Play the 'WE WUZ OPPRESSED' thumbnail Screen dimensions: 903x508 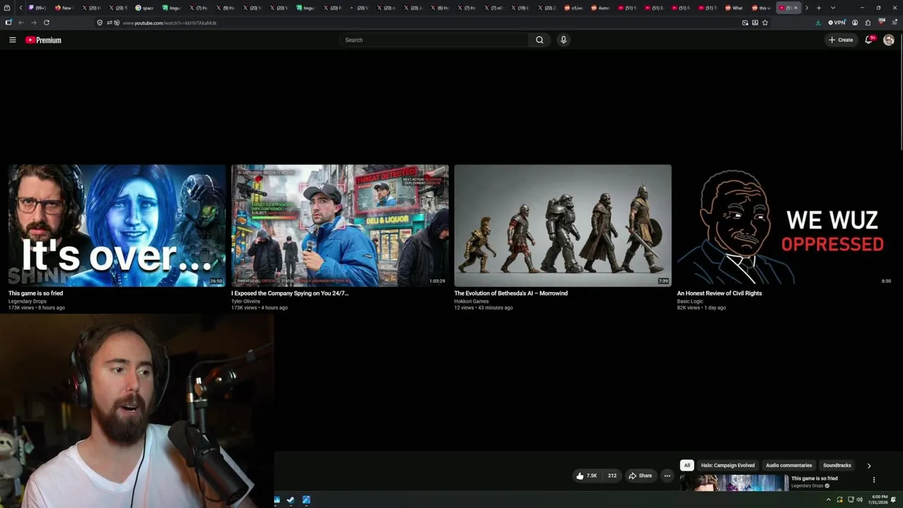[x=786, y=226]
